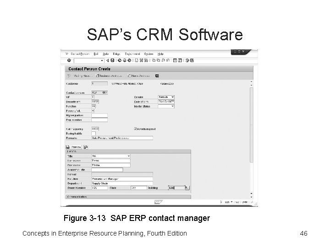Toggle the Advertising mat checkbox
This screenshot has height=247, width=330.
click(x=135, y=129)
